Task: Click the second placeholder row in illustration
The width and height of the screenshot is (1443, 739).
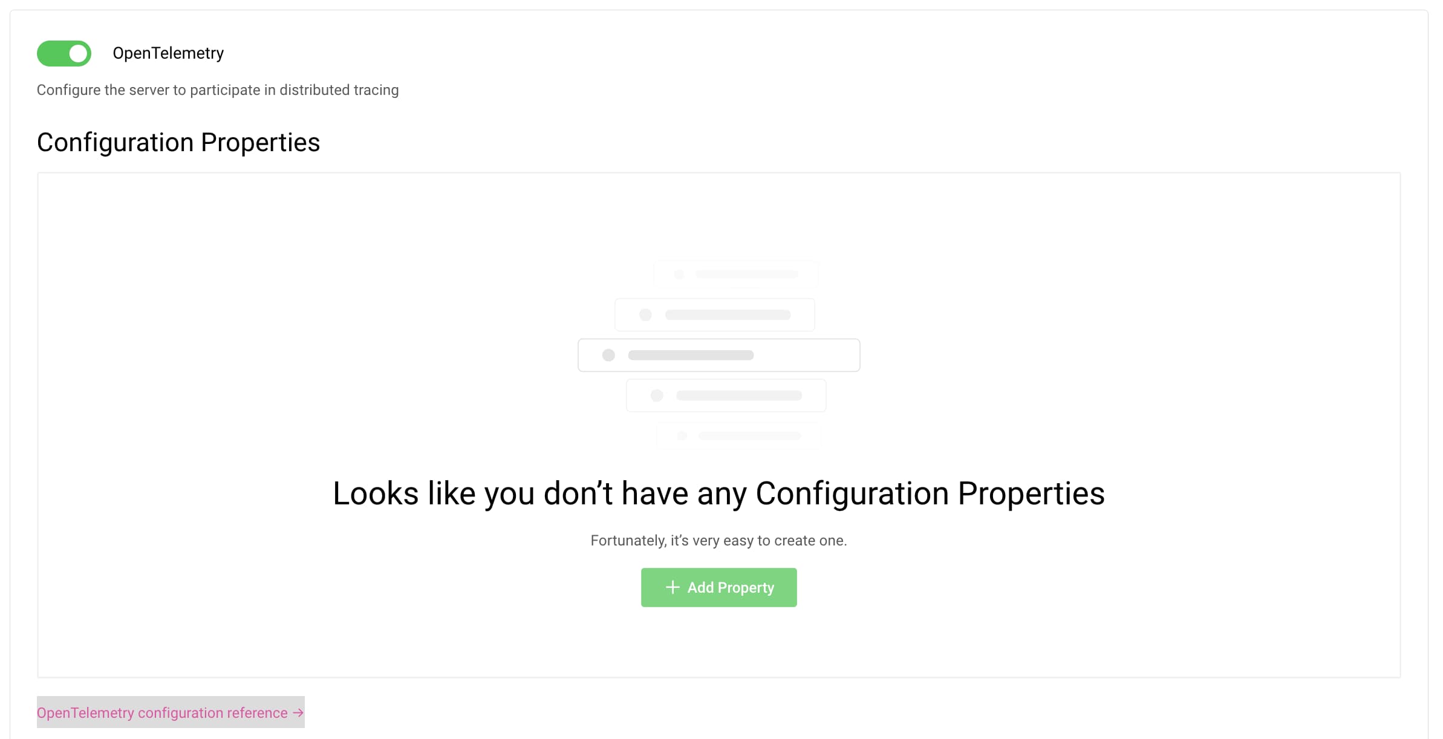Action: coord(715,314)
